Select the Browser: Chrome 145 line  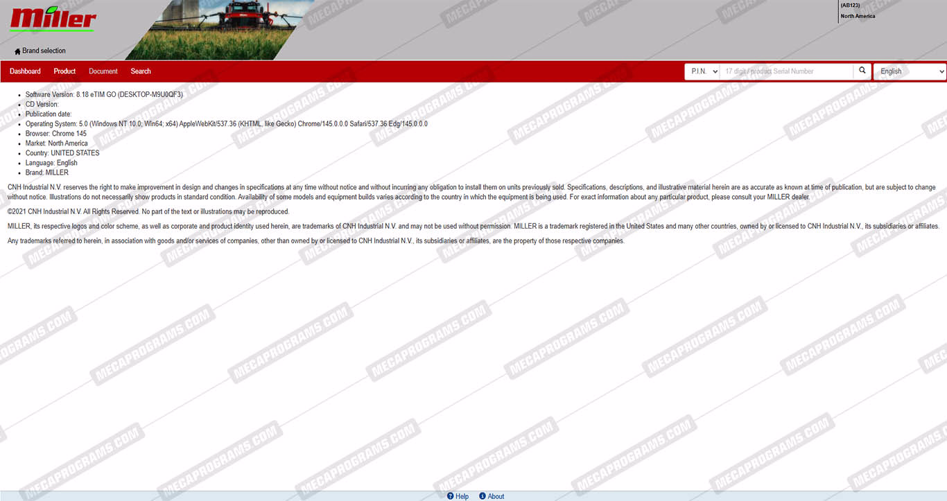(x=56, y=134)
